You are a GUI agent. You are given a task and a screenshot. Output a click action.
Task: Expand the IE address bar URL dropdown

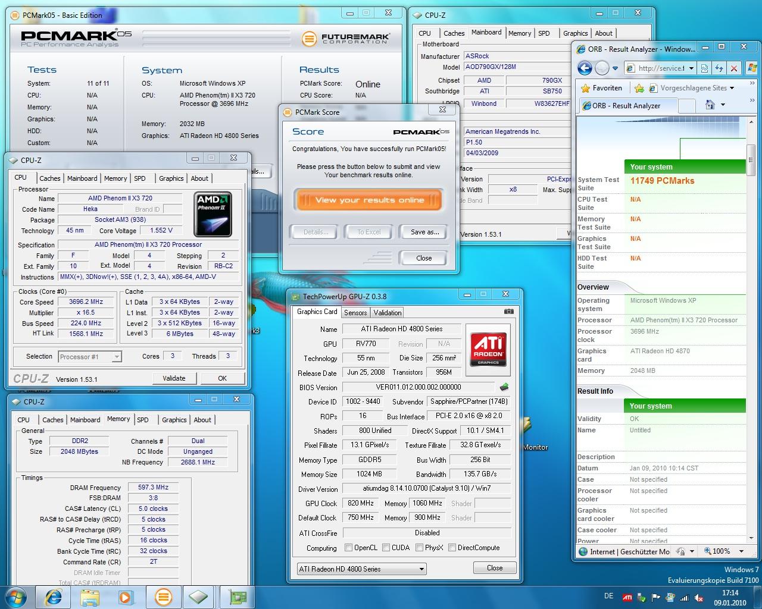coord(691,68)
